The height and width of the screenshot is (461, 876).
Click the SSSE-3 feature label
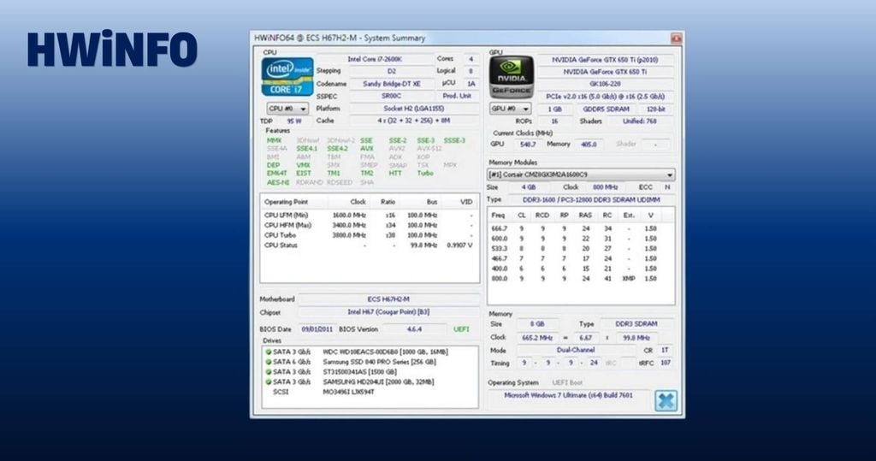point(454,141)
